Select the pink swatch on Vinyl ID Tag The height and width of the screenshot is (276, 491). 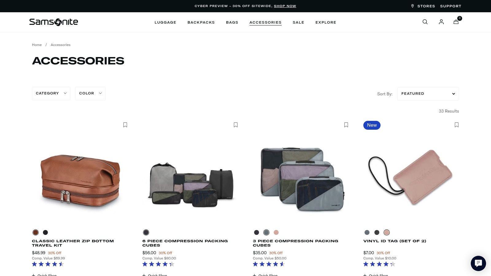pyautogui.click(x=387, y=232)
